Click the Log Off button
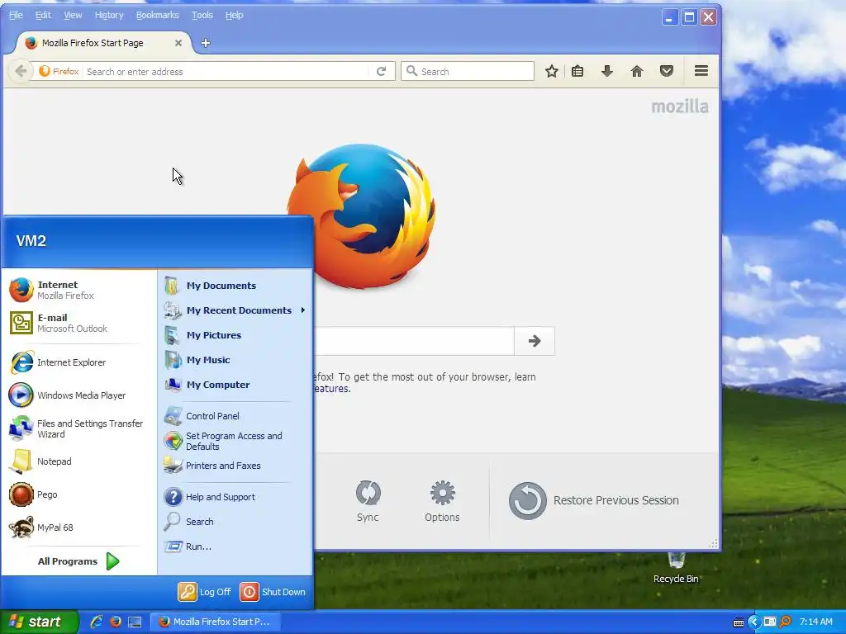This screenshot has width=846, height=634. (205, 592)
